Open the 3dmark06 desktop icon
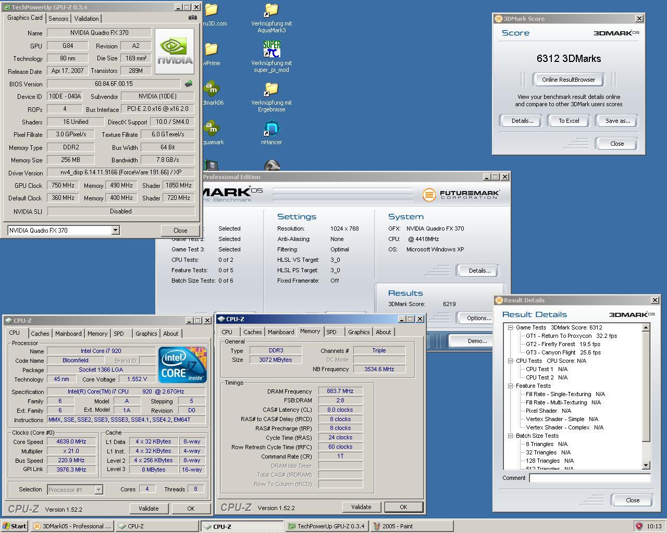667x533 pixels. (x=211, y=89)
